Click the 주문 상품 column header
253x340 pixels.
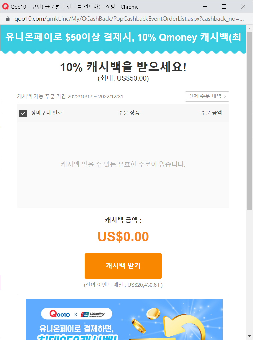(x=129, y=113)
